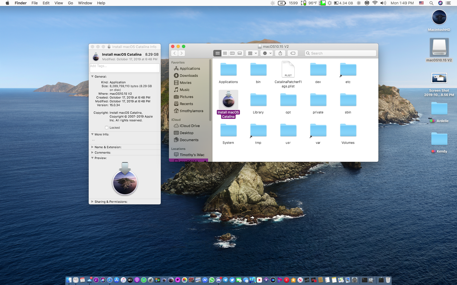Select the Library folder icon
Screen dimensions: 457x285
point(258,100)
